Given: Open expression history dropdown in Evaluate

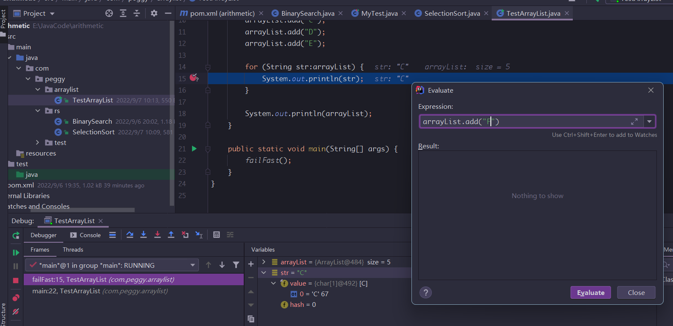Looking at the screenshot, I should [x=649, y=122].
